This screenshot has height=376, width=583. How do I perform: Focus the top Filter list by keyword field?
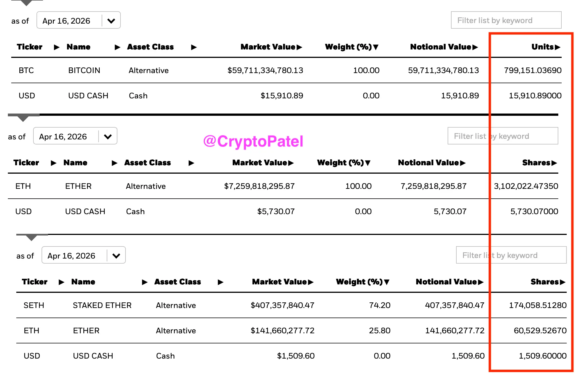pyautogui.click(x=506, y=20)
